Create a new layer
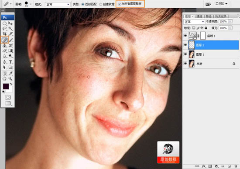This screenshot has width=240, height=169. click(x=229, y=166)
